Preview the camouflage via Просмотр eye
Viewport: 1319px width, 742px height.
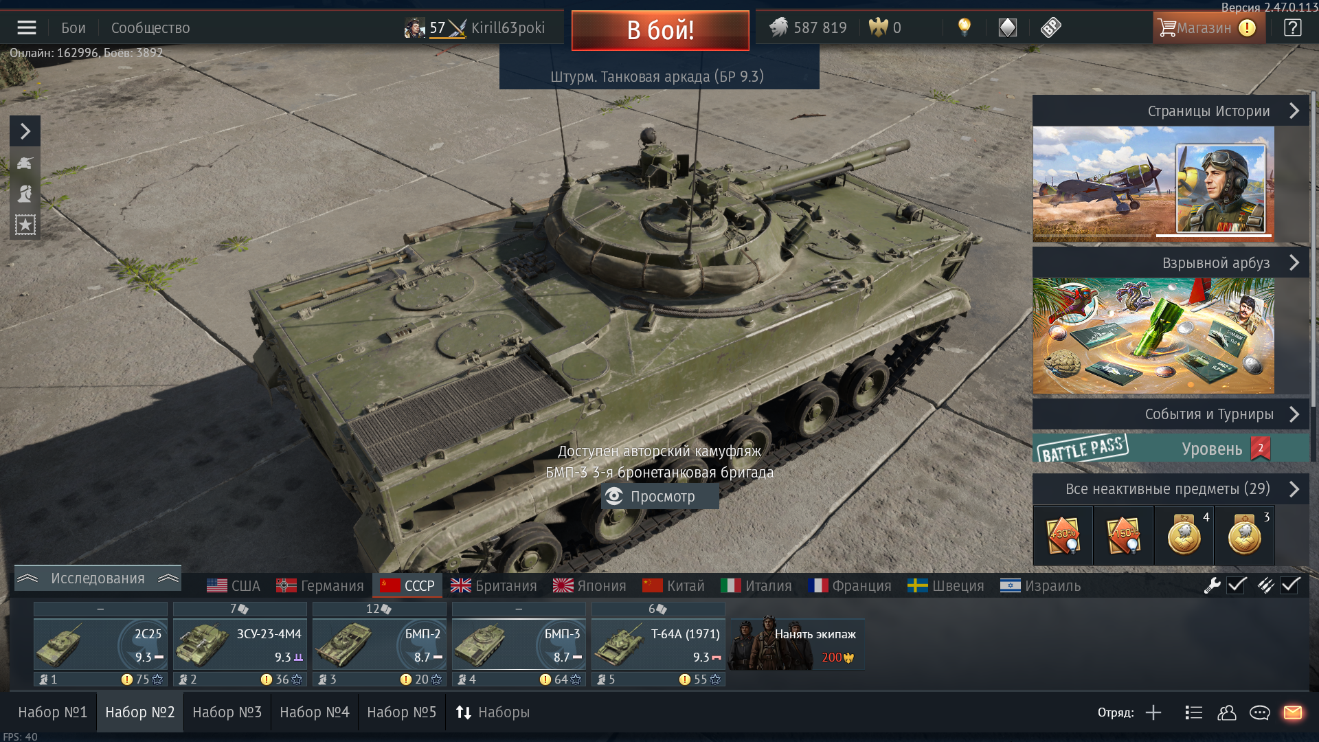click(x=660, y=496)
